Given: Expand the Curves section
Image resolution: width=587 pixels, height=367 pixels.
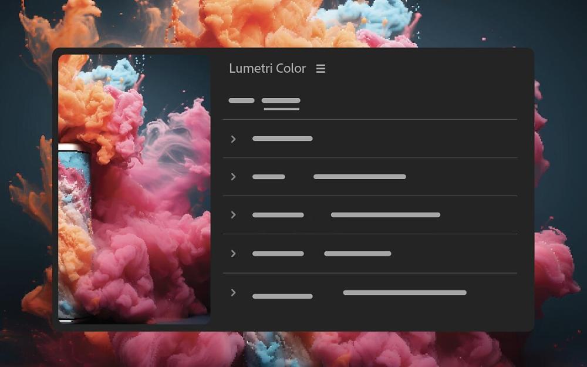Looking at the screenshot, I should (233, 215).
